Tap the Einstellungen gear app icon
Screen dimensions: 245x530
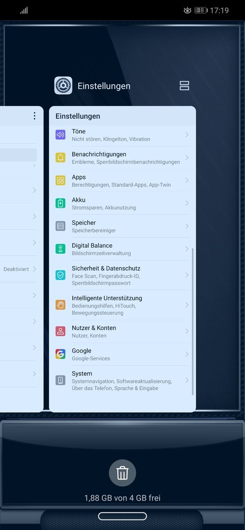click(63, 85)
